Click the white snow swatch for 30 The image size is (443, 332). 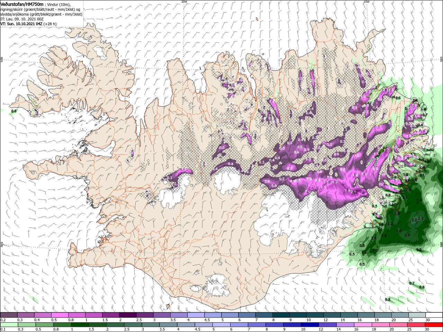(x=434, y=315)
